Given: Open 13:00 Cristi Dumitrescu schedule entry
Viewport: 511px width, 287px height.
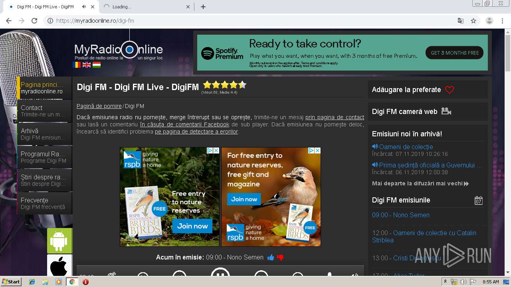Looking at the screenshot, I should pyautogui.click(x=406, y=258).
